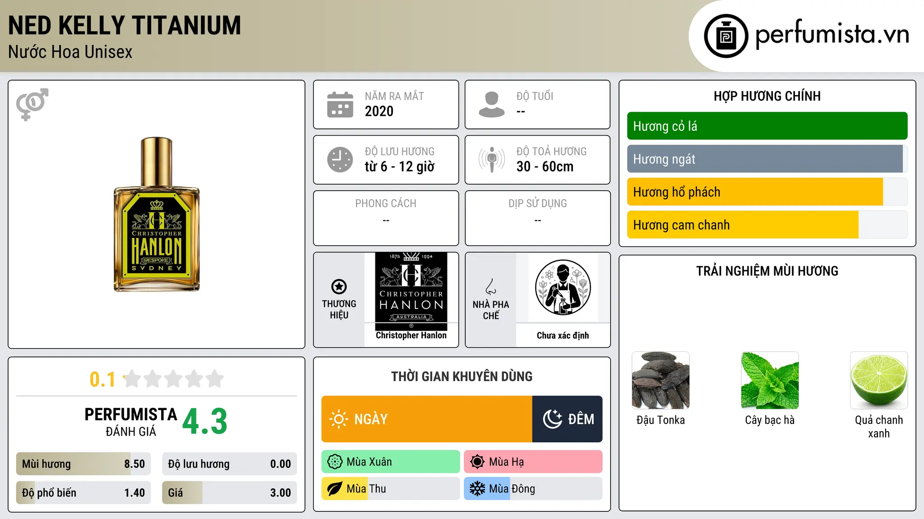Click the perfumista.vn site name

coord(832,34)
